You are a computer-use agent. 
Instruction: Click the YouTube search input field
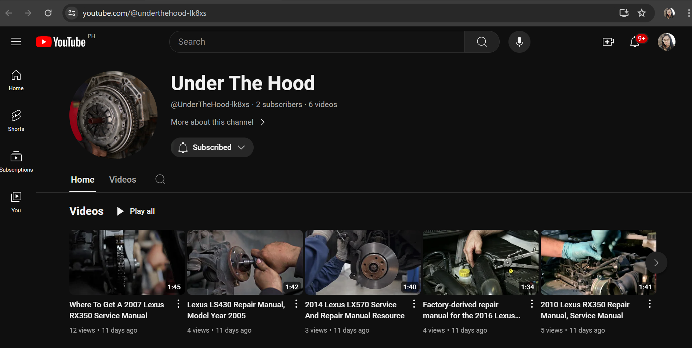tap(317, 42)
